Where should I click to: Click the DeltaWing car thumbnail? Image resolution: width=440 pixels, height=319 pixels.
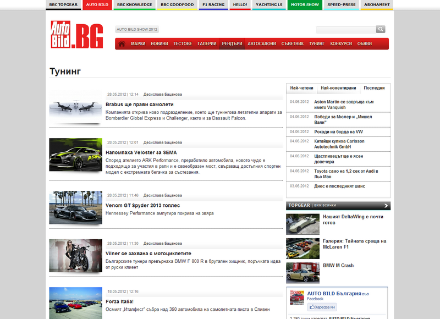[x=303, y=224]
